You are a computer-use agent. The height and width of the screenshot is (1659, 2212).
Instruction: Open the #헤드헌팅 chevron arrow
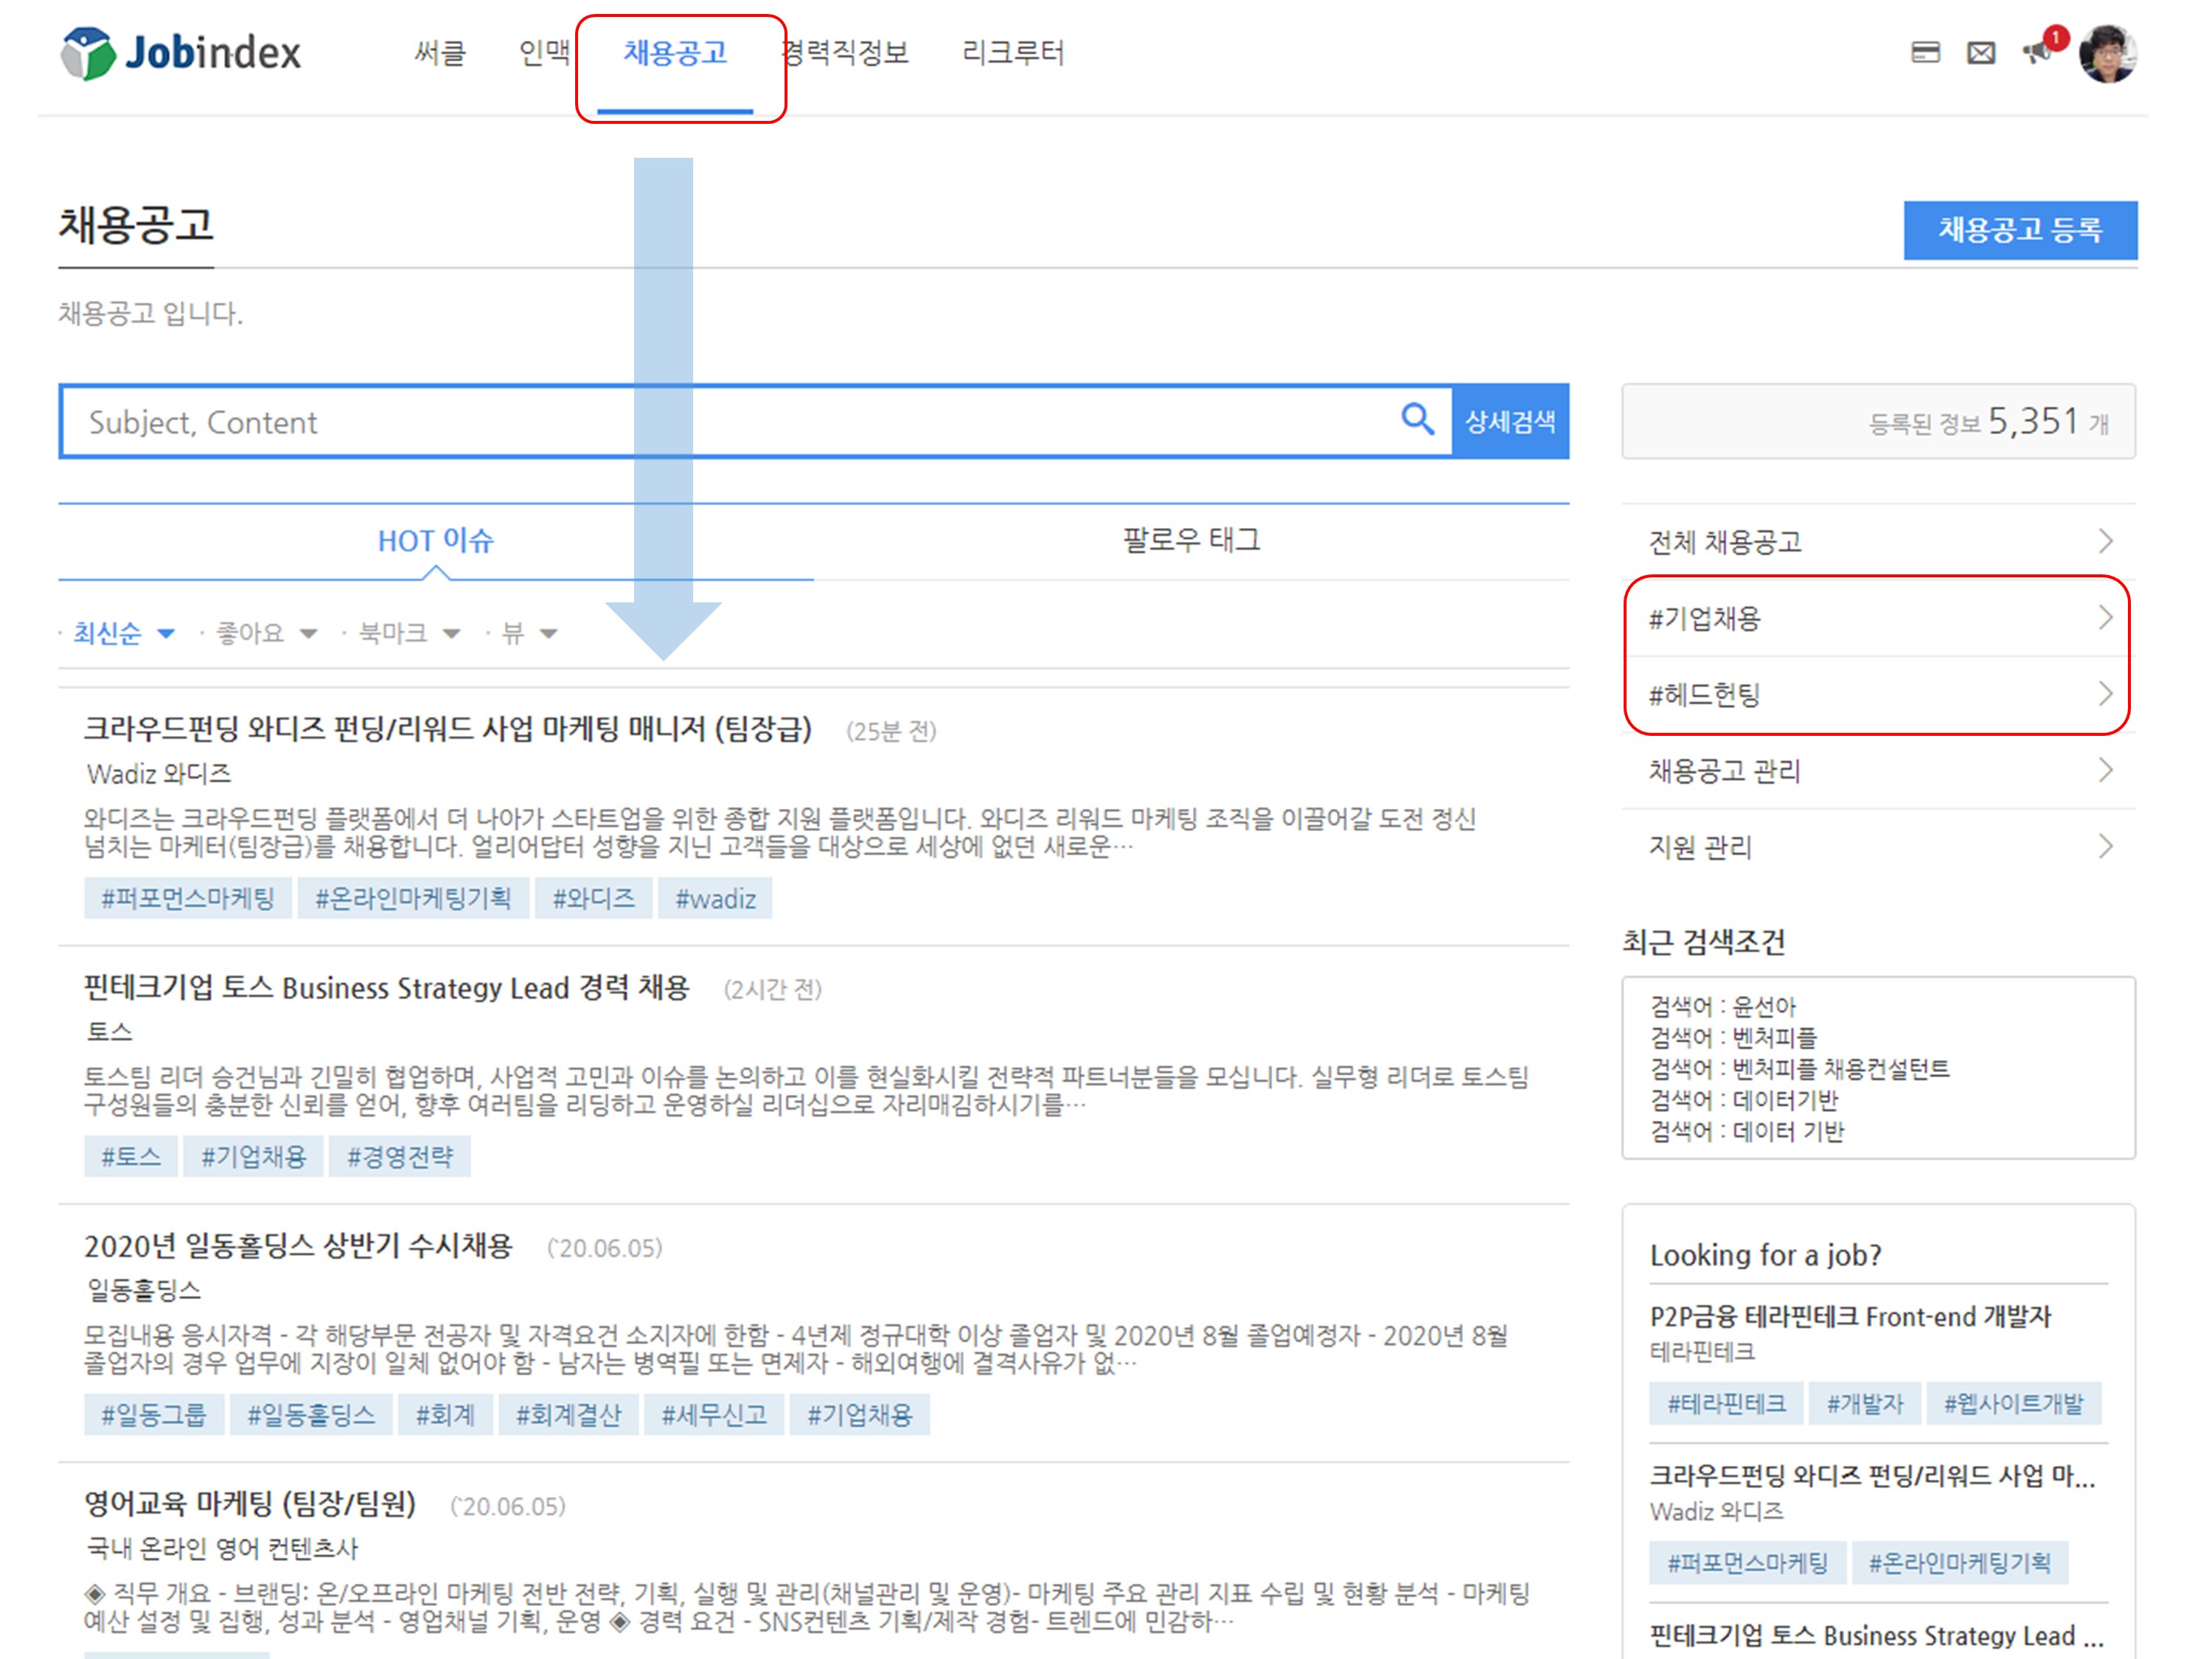click(x=2105, y=694)
